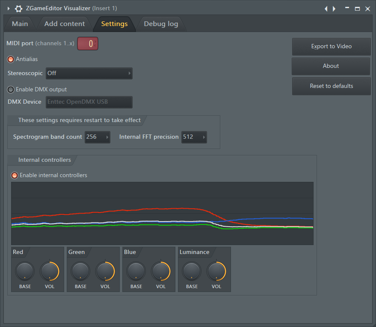Click the Red BASE knob
Image resolution: width=376 pixels, height=327 pixels.
(x=25, y=272)
